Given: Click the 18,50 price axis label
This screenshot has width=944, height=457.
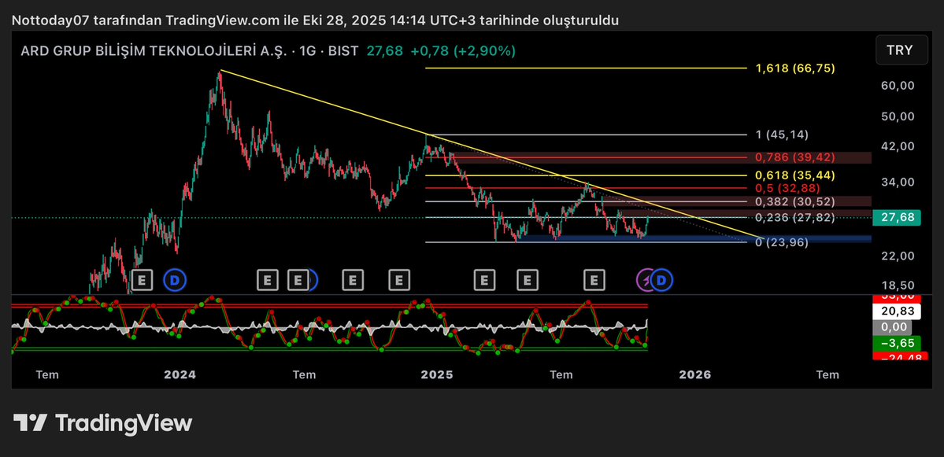Looking at the screenshot, I should 897,286.
